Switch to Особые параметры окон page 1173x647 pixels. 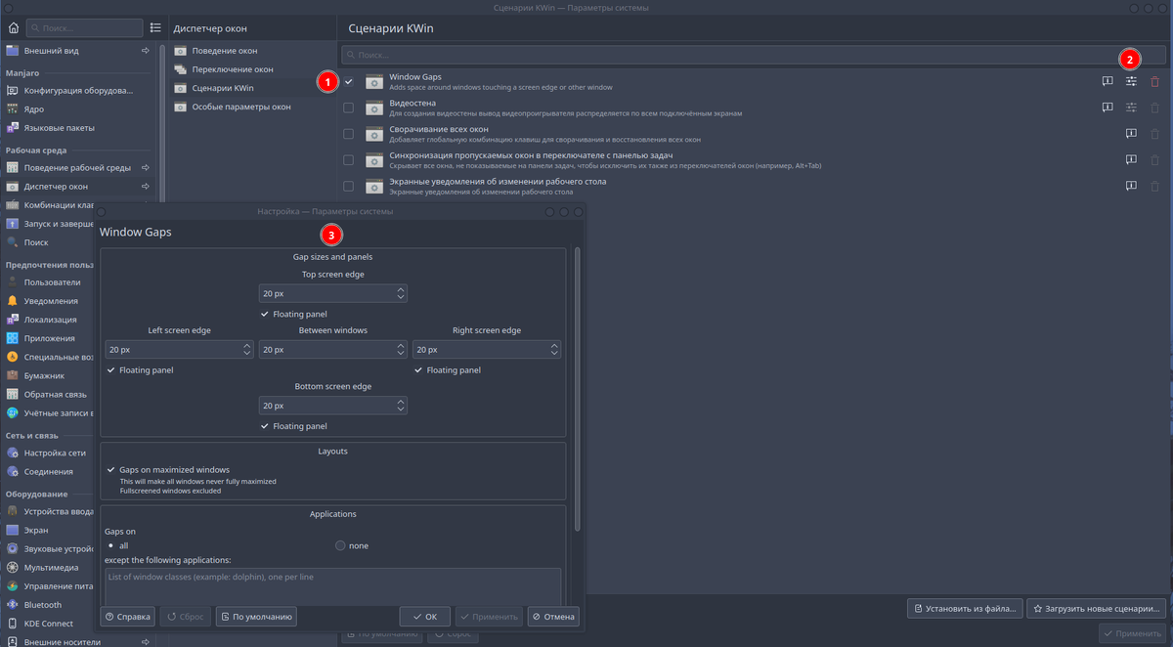pos(251,107)
